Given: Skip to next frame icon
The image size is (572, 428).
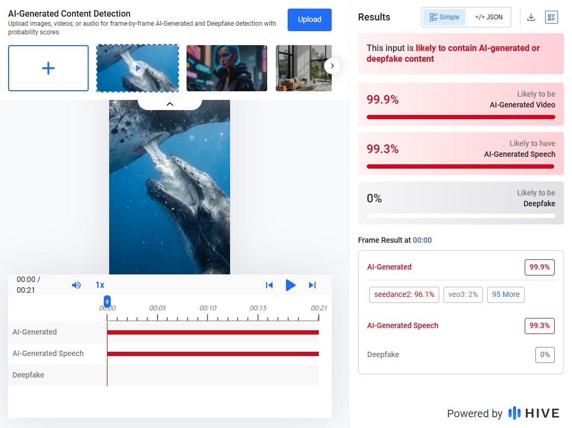Looking at the screenshot, I should click(x=312, y=285).
